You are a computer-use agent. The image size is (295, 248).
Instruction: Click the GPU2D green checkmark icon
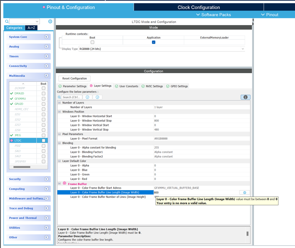click(12, 104)
